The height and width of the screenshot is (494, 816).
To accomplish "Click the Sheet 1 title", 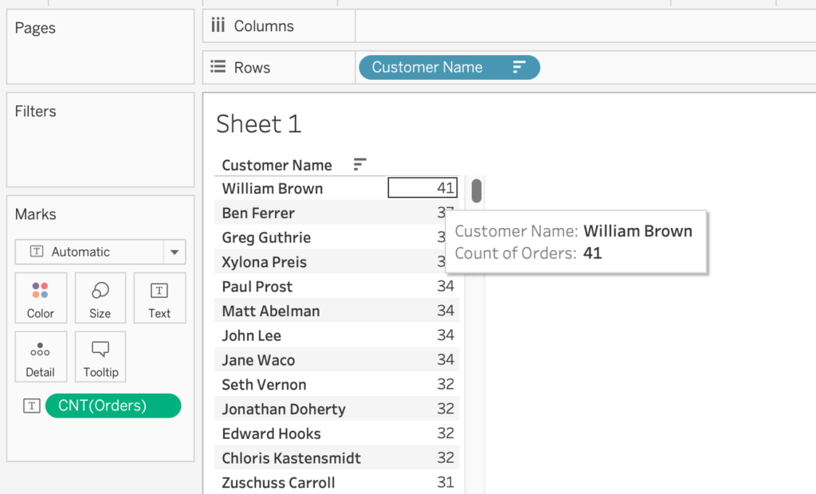I will pos(259,124).
